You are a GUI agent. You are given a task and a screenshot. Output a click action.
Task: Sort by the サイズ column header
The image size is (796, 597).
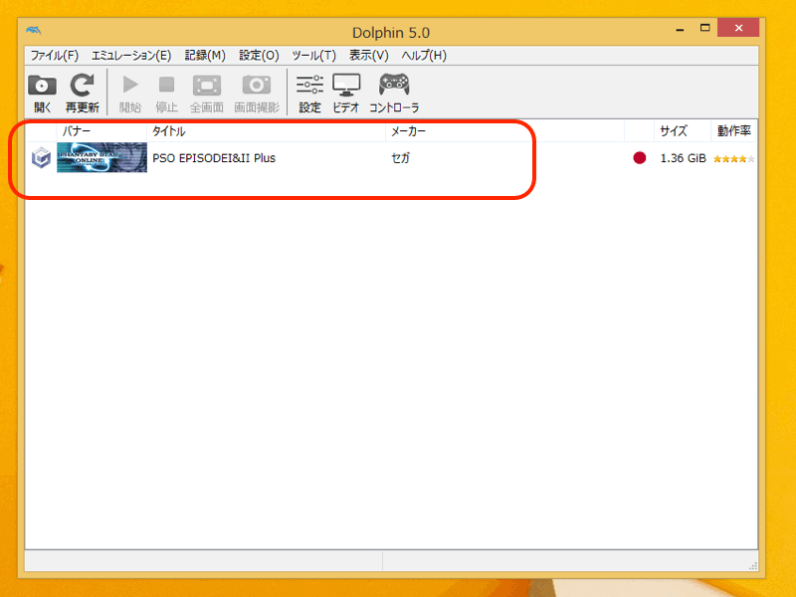[683, 131]
